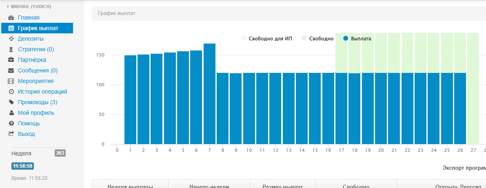This screenshot has height=188, width=486.
Task: Click the green Свободно bar at week 27
Action: pos(473,89)
